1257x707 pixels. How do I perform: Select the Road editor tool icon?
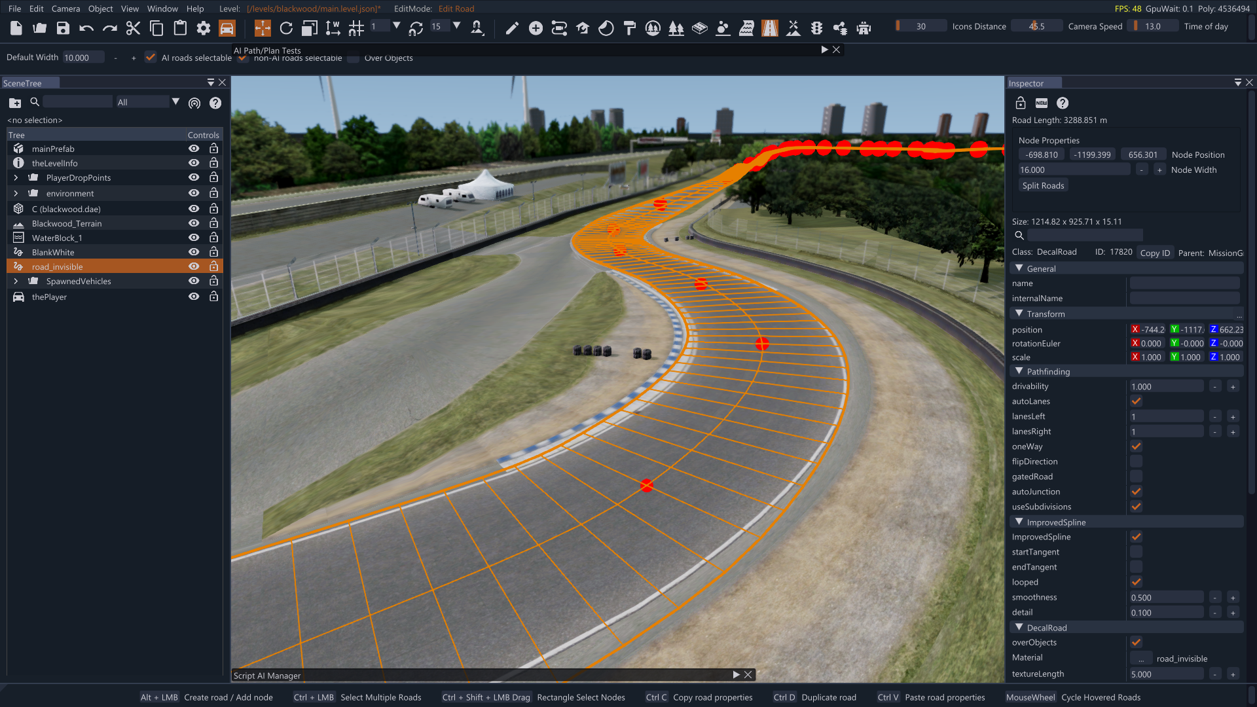tap(770, 27)
